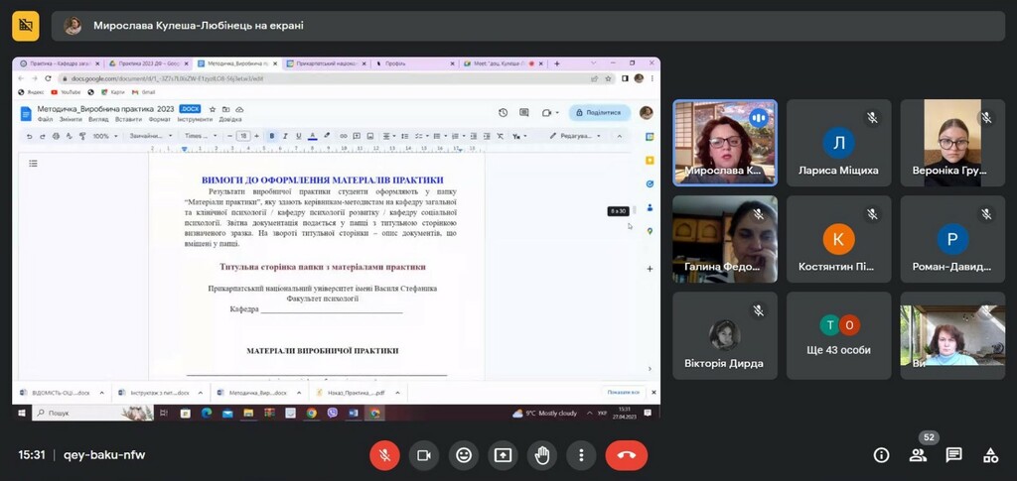This screenshot has height=481, width=1017.
Task: Start presenting your screen
Action: coord(503,455)
